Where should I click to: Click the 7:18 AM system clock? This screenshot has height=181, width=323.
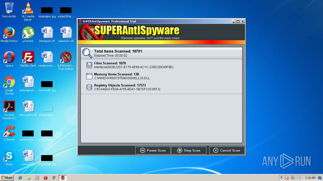pos(310,178)
